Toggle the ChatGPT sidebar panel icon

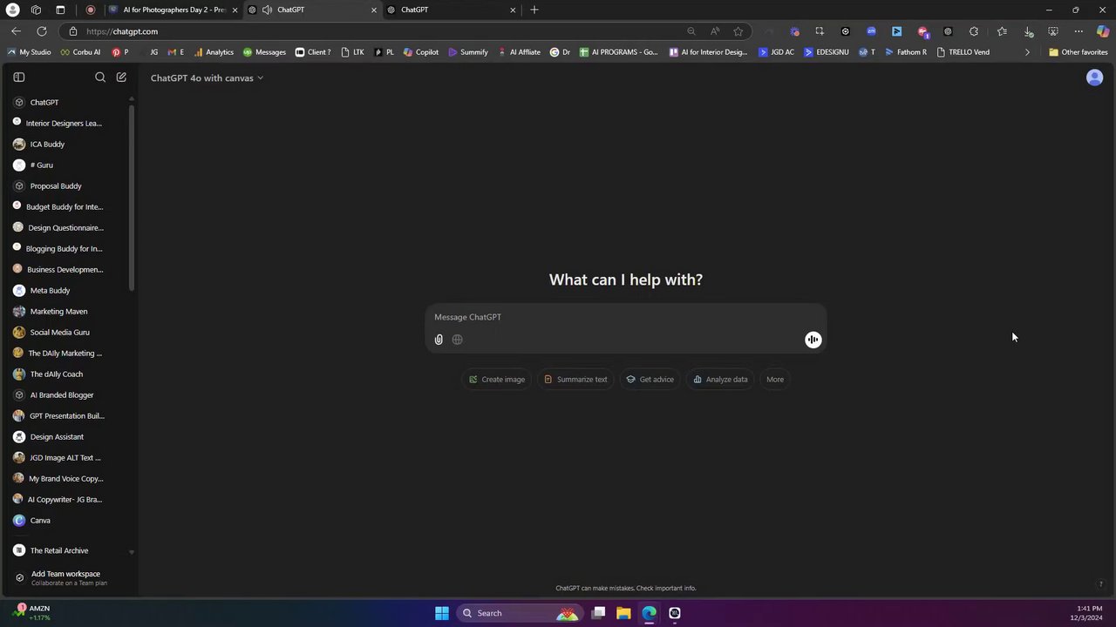click(18, 78)
